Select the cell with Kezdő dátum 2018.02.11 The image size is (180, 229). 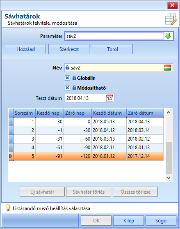(x=109, y=147)
